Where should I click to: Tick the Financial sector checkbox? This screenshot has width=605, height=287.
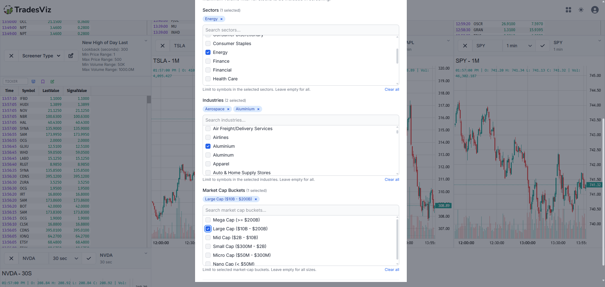[208, 70]
